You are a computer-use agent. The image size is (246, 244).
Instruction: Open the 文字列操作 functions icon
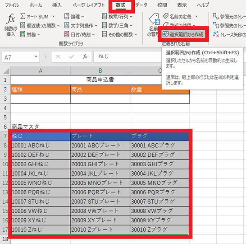pos(67,25)
